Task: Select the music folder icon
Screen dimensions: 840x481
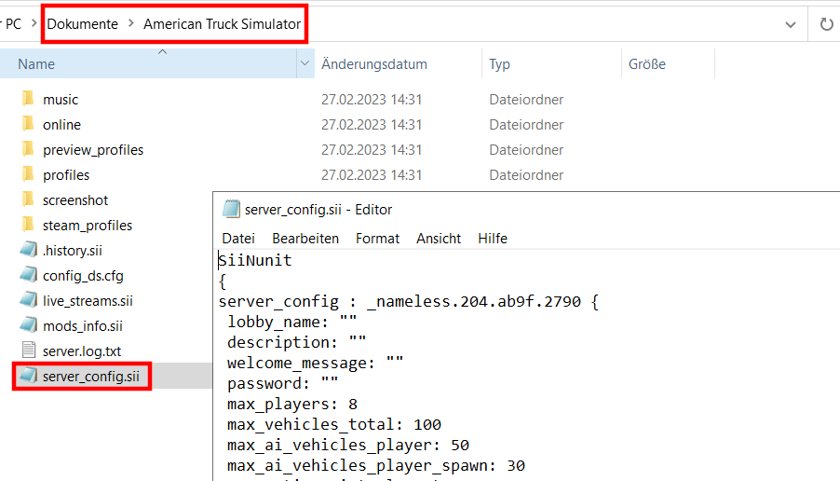Action: [28, 99]
